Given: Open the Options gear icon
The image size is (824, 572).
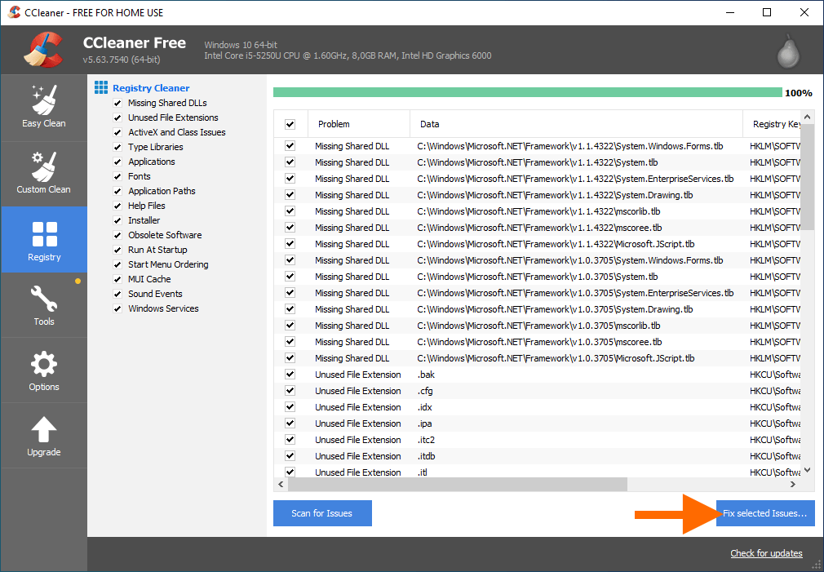Looking at the screenshot, I should pyautogui.click(x=43, y=365).
